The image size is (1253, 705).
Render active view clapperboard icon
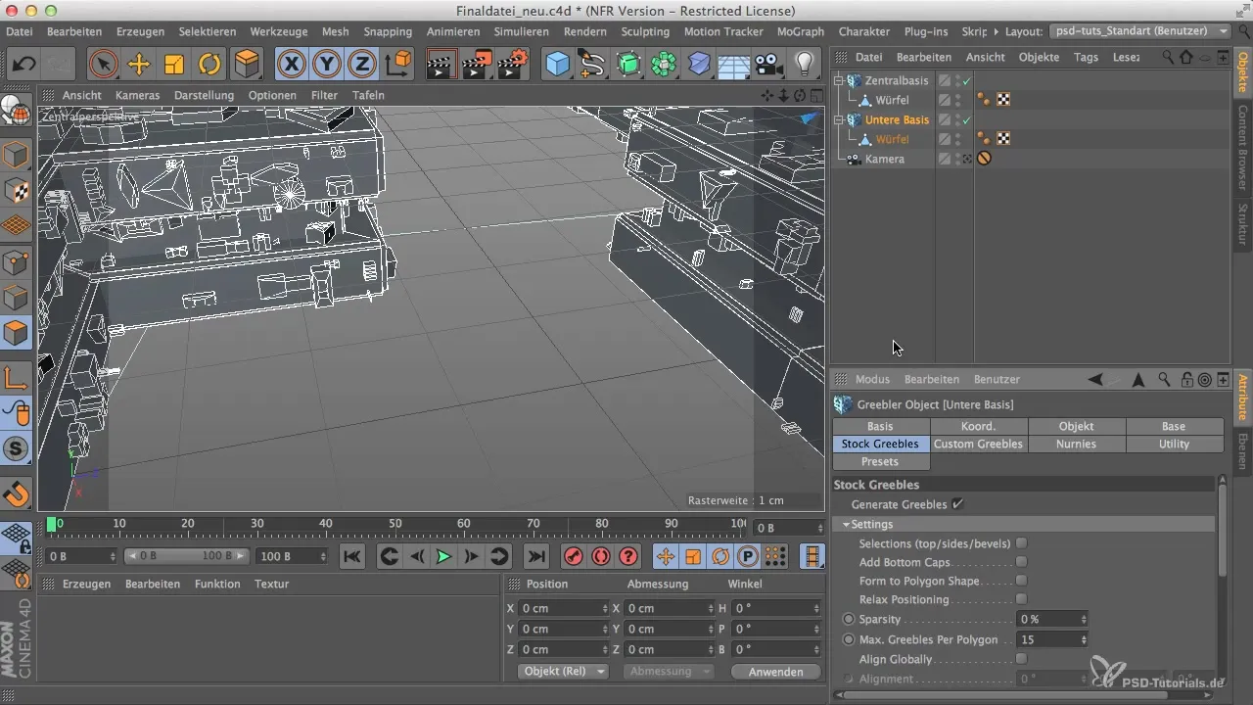click(x=442, y=65)
